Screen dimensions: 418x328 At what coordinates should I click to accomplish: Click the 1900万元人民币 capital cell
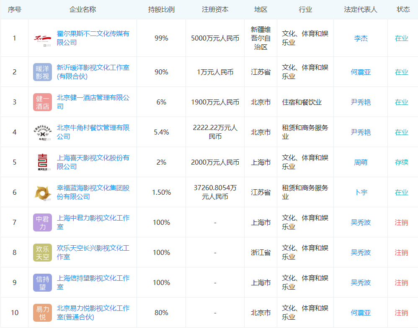pos(215,102)
